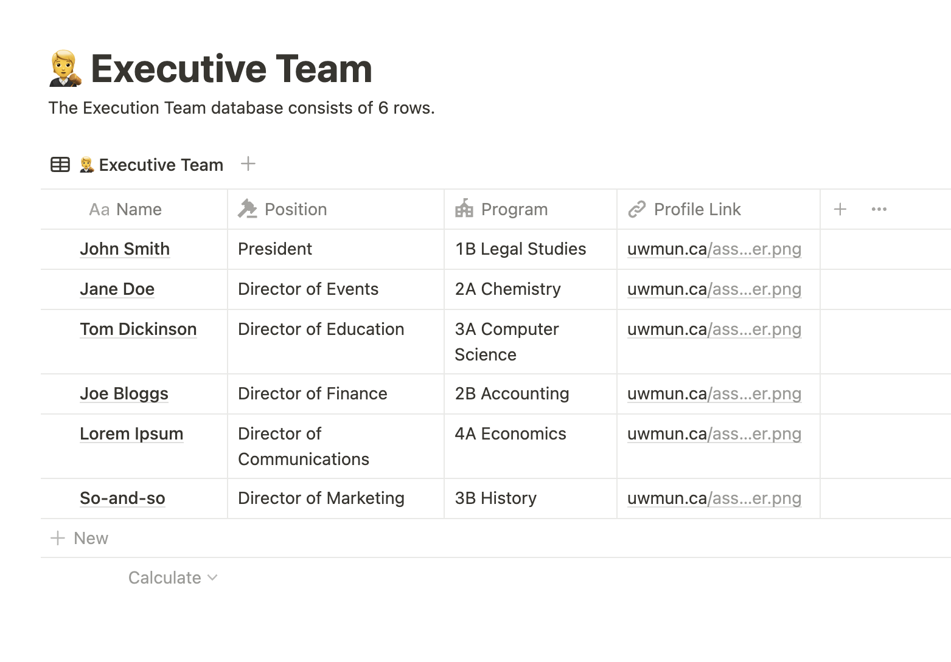Open the Jane Doe page
This screenshot has height=662, width=951.
(x=117, y=289)
